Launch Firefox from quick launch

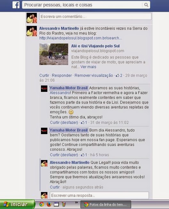(49, 204)
